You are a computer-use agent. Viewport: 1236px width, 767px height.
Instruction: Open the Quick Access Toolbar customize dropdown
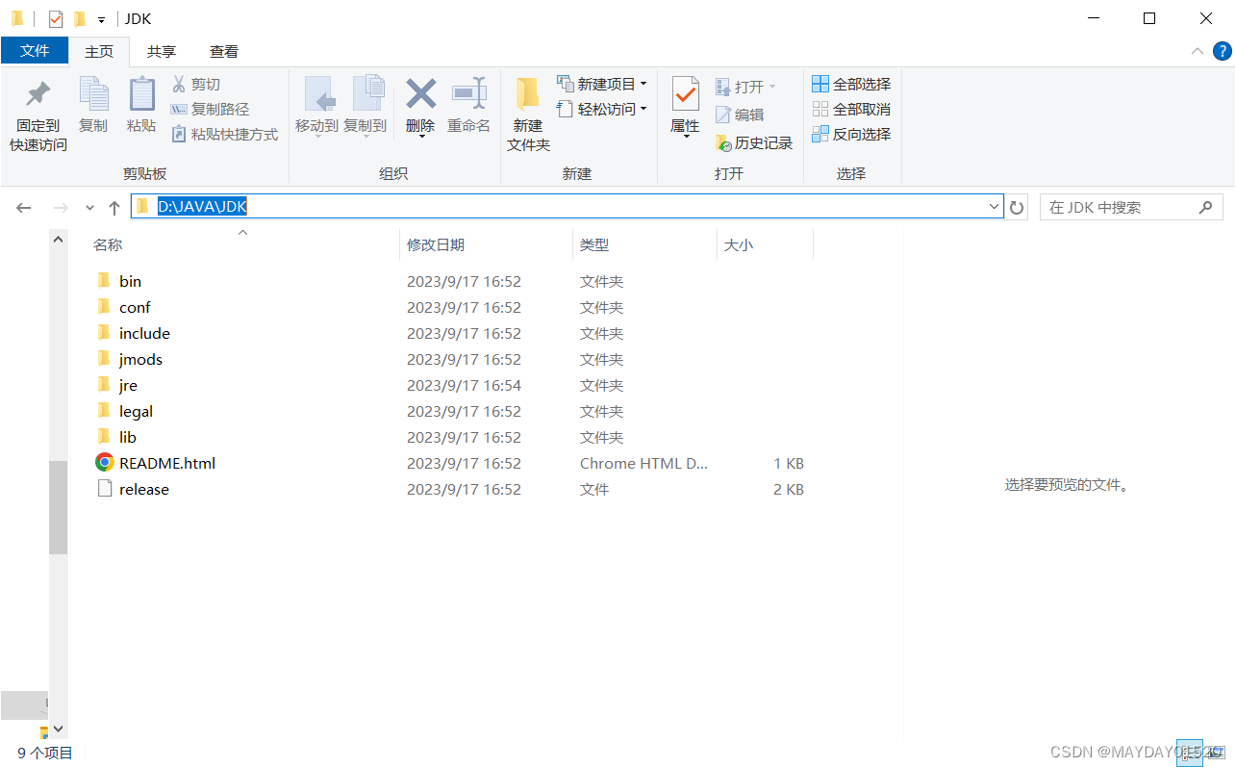click(x=101, y=19)
